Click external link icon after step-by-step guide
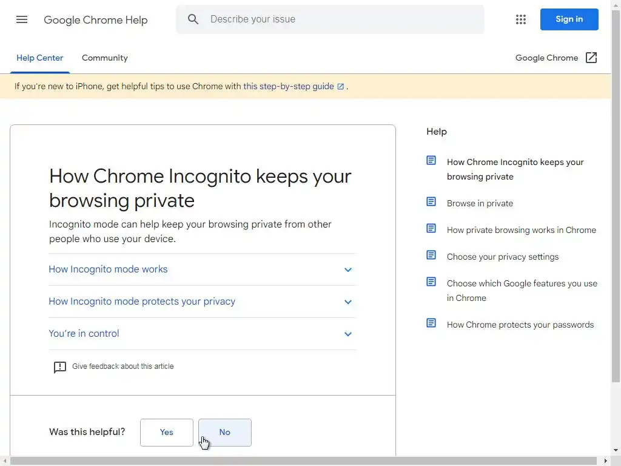Viewport: 621px width, 466px height. 341,86
